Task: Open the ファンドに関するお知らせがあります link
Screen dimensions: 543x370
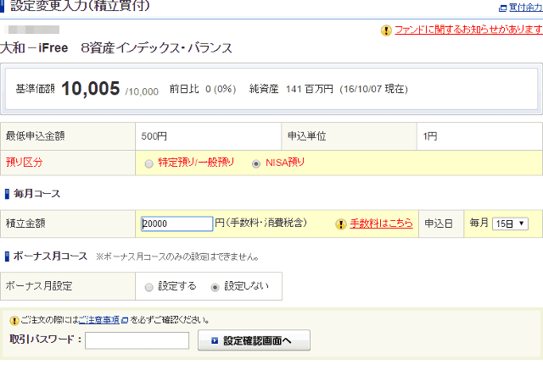Action: click(x=468, y=30)
